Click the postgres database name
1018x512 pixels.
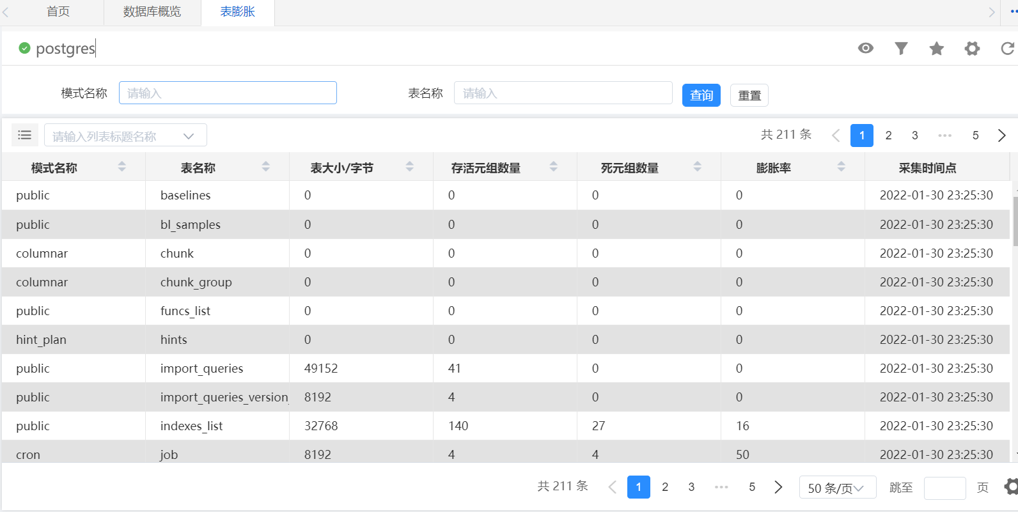pyautogui.click(x=66, y=49)
